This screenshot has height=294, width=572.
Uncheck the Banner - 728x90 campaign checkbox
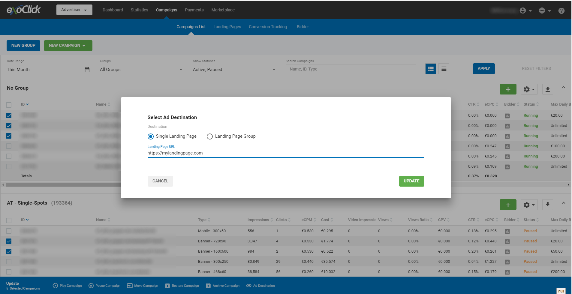(9, 241)
